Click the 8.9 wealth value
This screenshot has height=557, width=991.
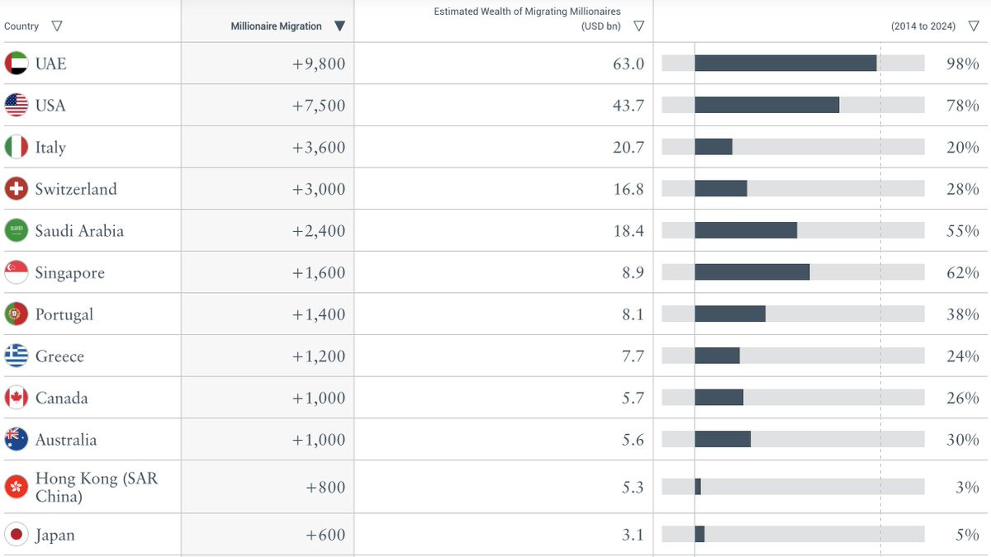pos(633,273)
